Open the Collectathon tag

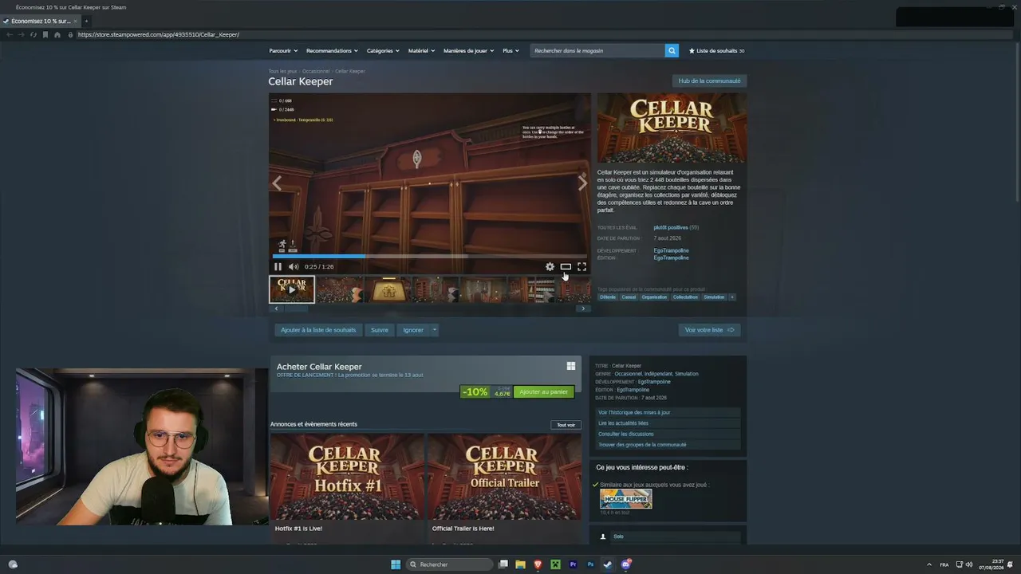click(685, 297)
